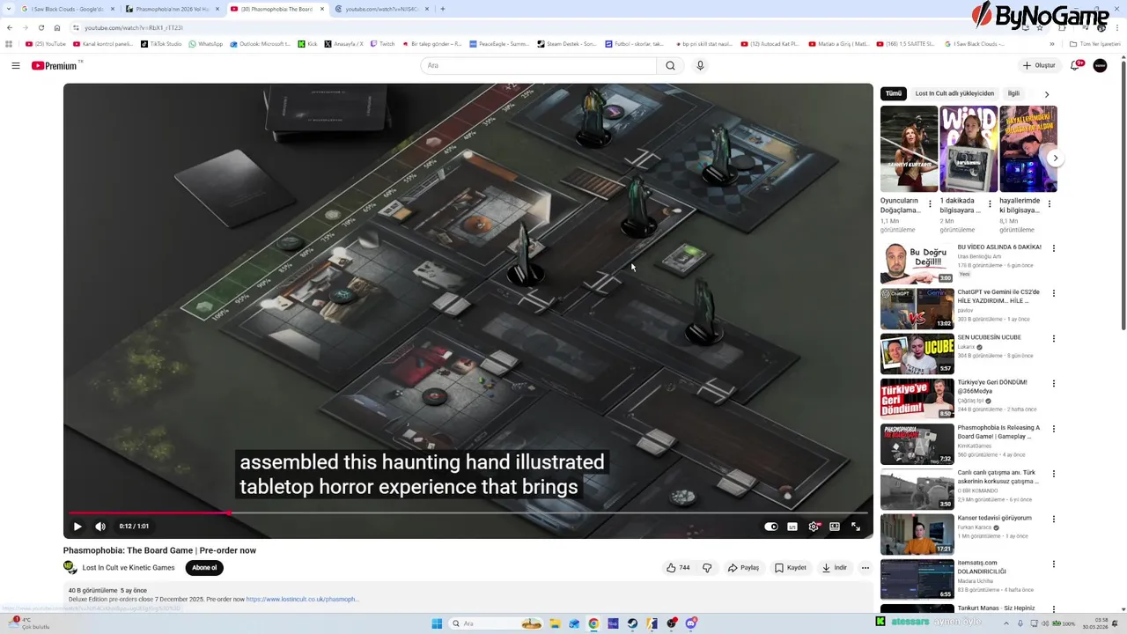
Task: Turn on subtitles in the player
Action: click(x=792, y=527)
